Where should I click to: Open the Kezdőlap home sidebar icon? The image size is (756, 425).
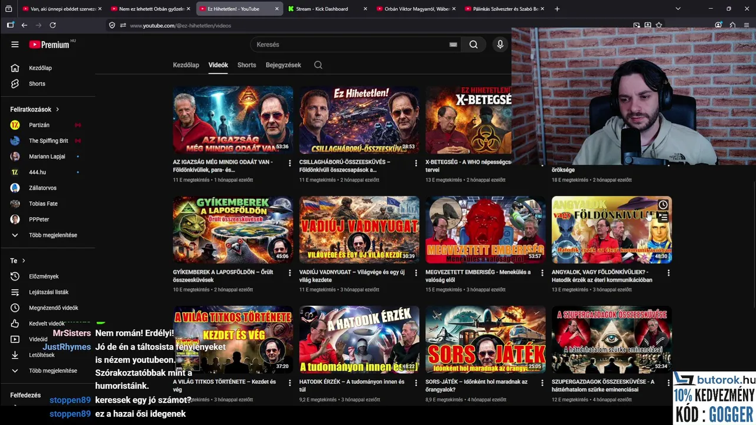click(15, 68)
